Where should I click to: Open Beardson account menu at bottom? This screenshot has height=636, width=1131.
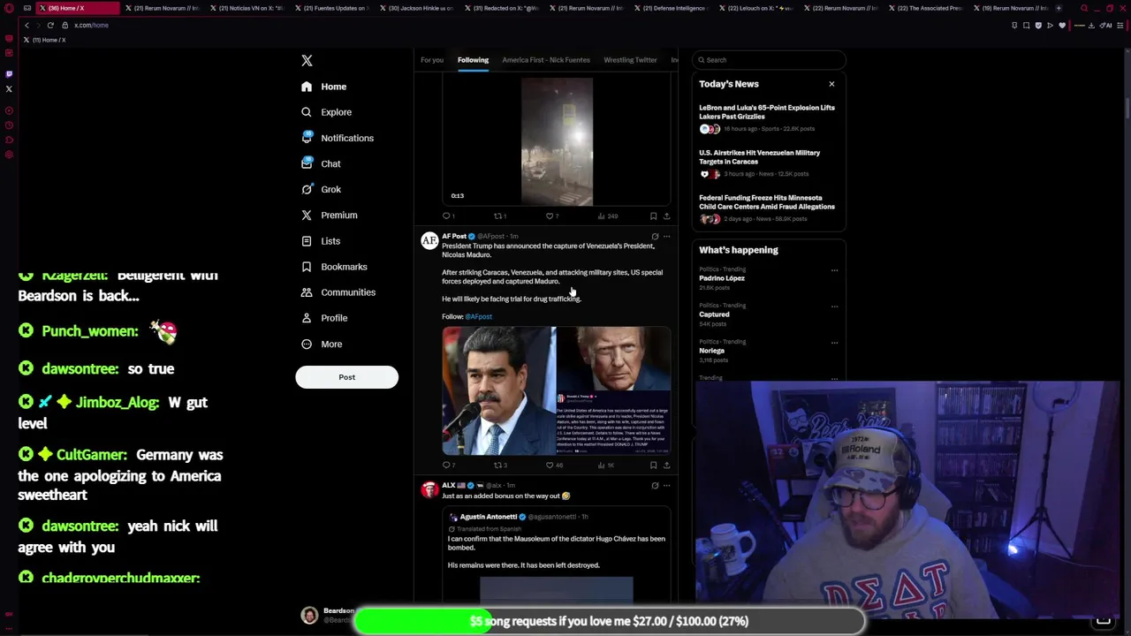click(327, 616)
